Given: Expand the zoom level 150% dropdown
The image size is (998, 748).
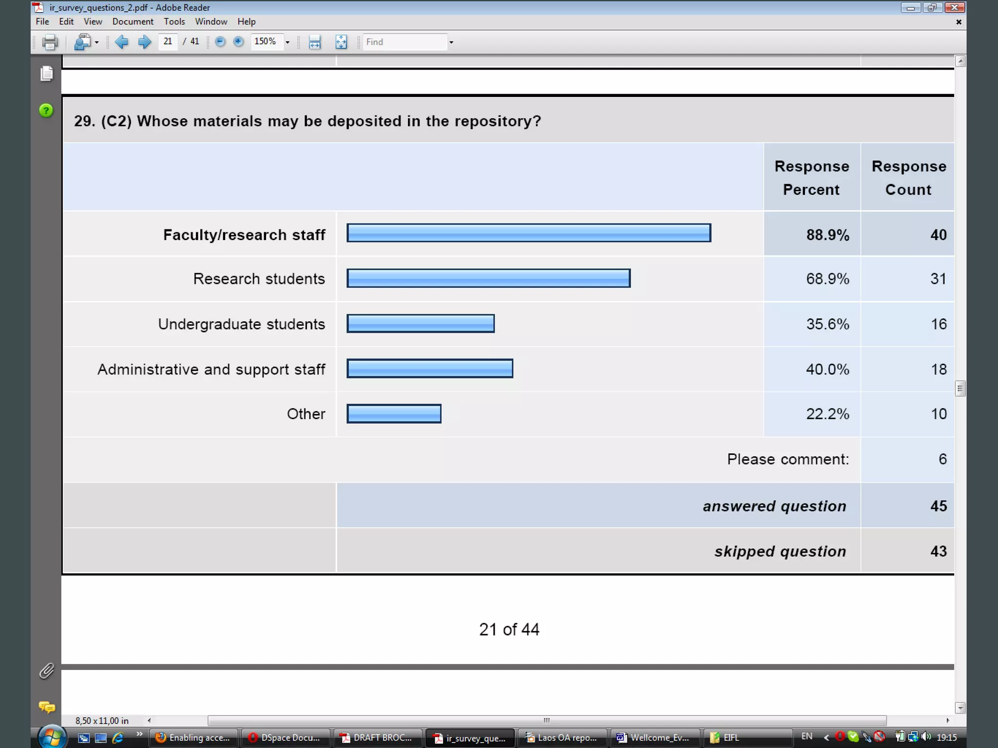Looking at the screenshot, I should pyautogui.click(x=288, y=42).
